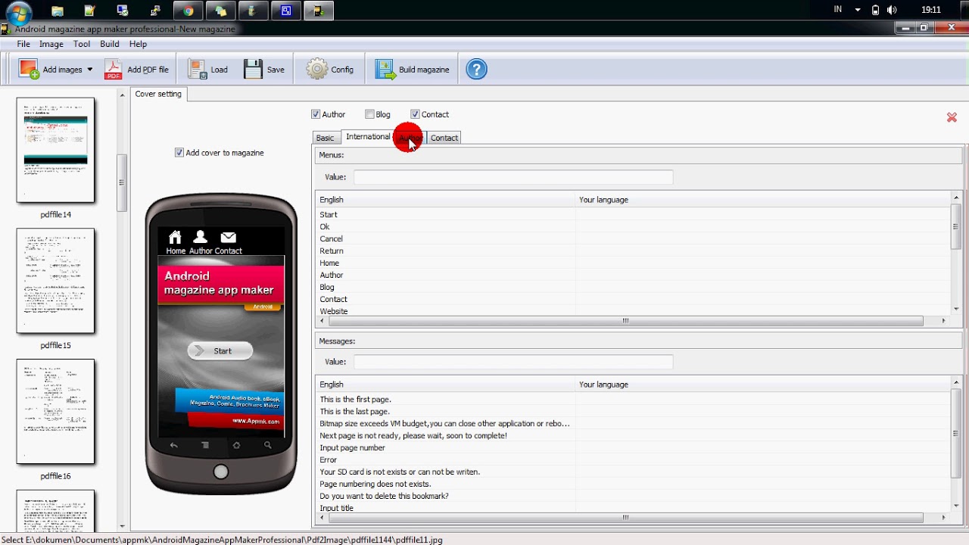The image size is (969, 545).
Task: Select the 'Website' menu row
Action: (634, 311)
